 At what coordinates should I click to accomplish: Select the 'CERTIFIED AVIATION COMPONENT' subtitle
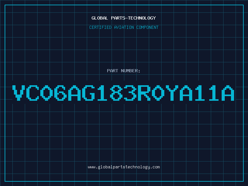pos(124,27)
